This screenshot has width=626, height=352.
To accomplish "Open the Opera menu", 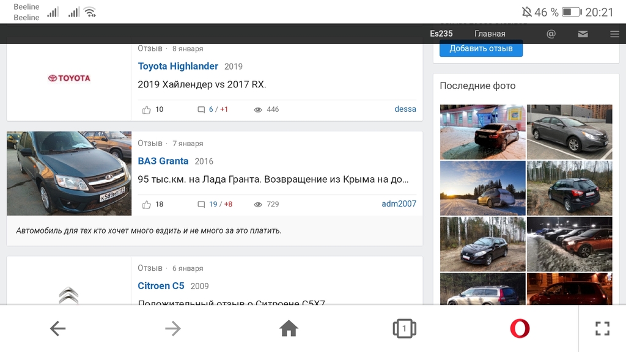I will 520,328.
